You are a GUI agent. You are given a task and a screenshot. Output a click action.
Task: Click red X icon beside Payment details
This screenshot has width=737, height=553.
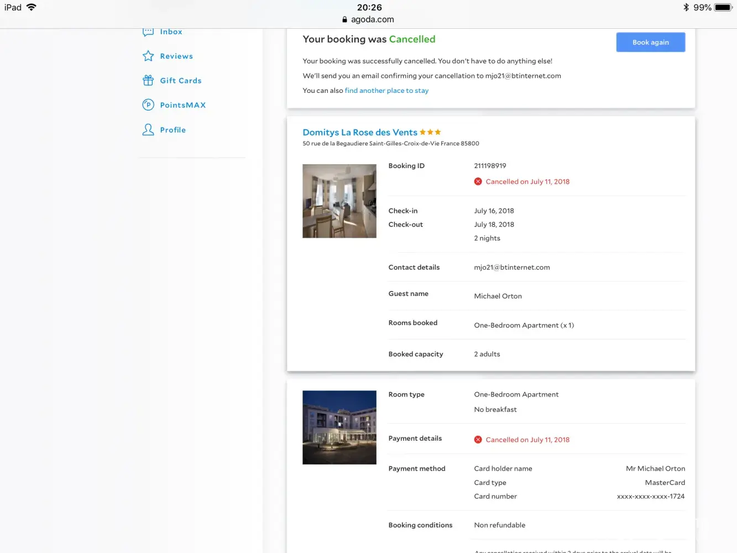coord(478,440)
